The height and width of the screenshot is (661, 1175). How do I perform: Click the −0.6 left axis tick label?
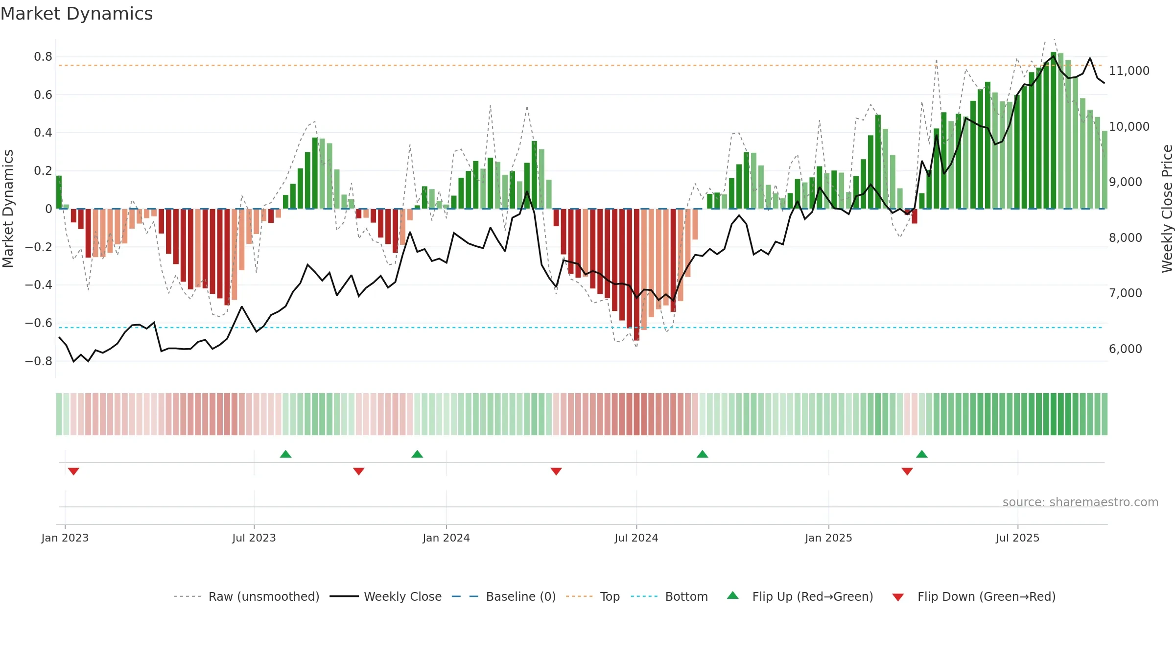[x=39, y=323]
